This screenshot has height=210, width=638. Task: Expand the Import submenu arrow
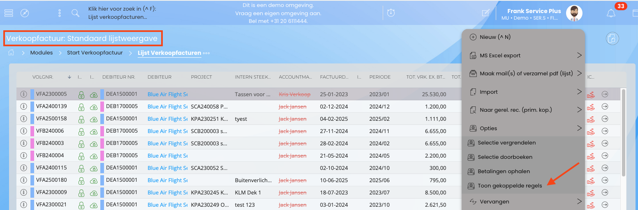[x=579, y=92]
